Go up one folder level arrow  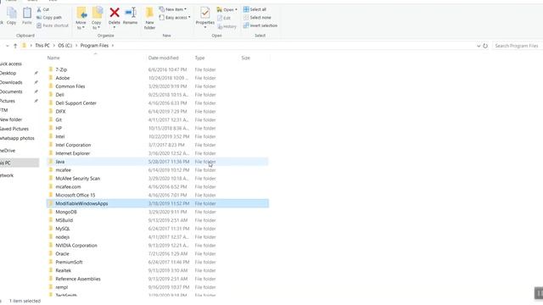(x=15, y=46)
